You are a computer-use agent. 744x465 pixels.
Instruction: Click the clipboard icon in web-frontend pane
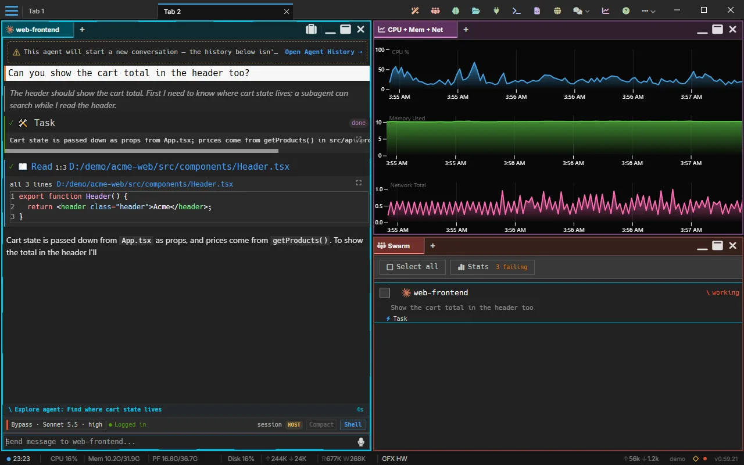point(311,29)
